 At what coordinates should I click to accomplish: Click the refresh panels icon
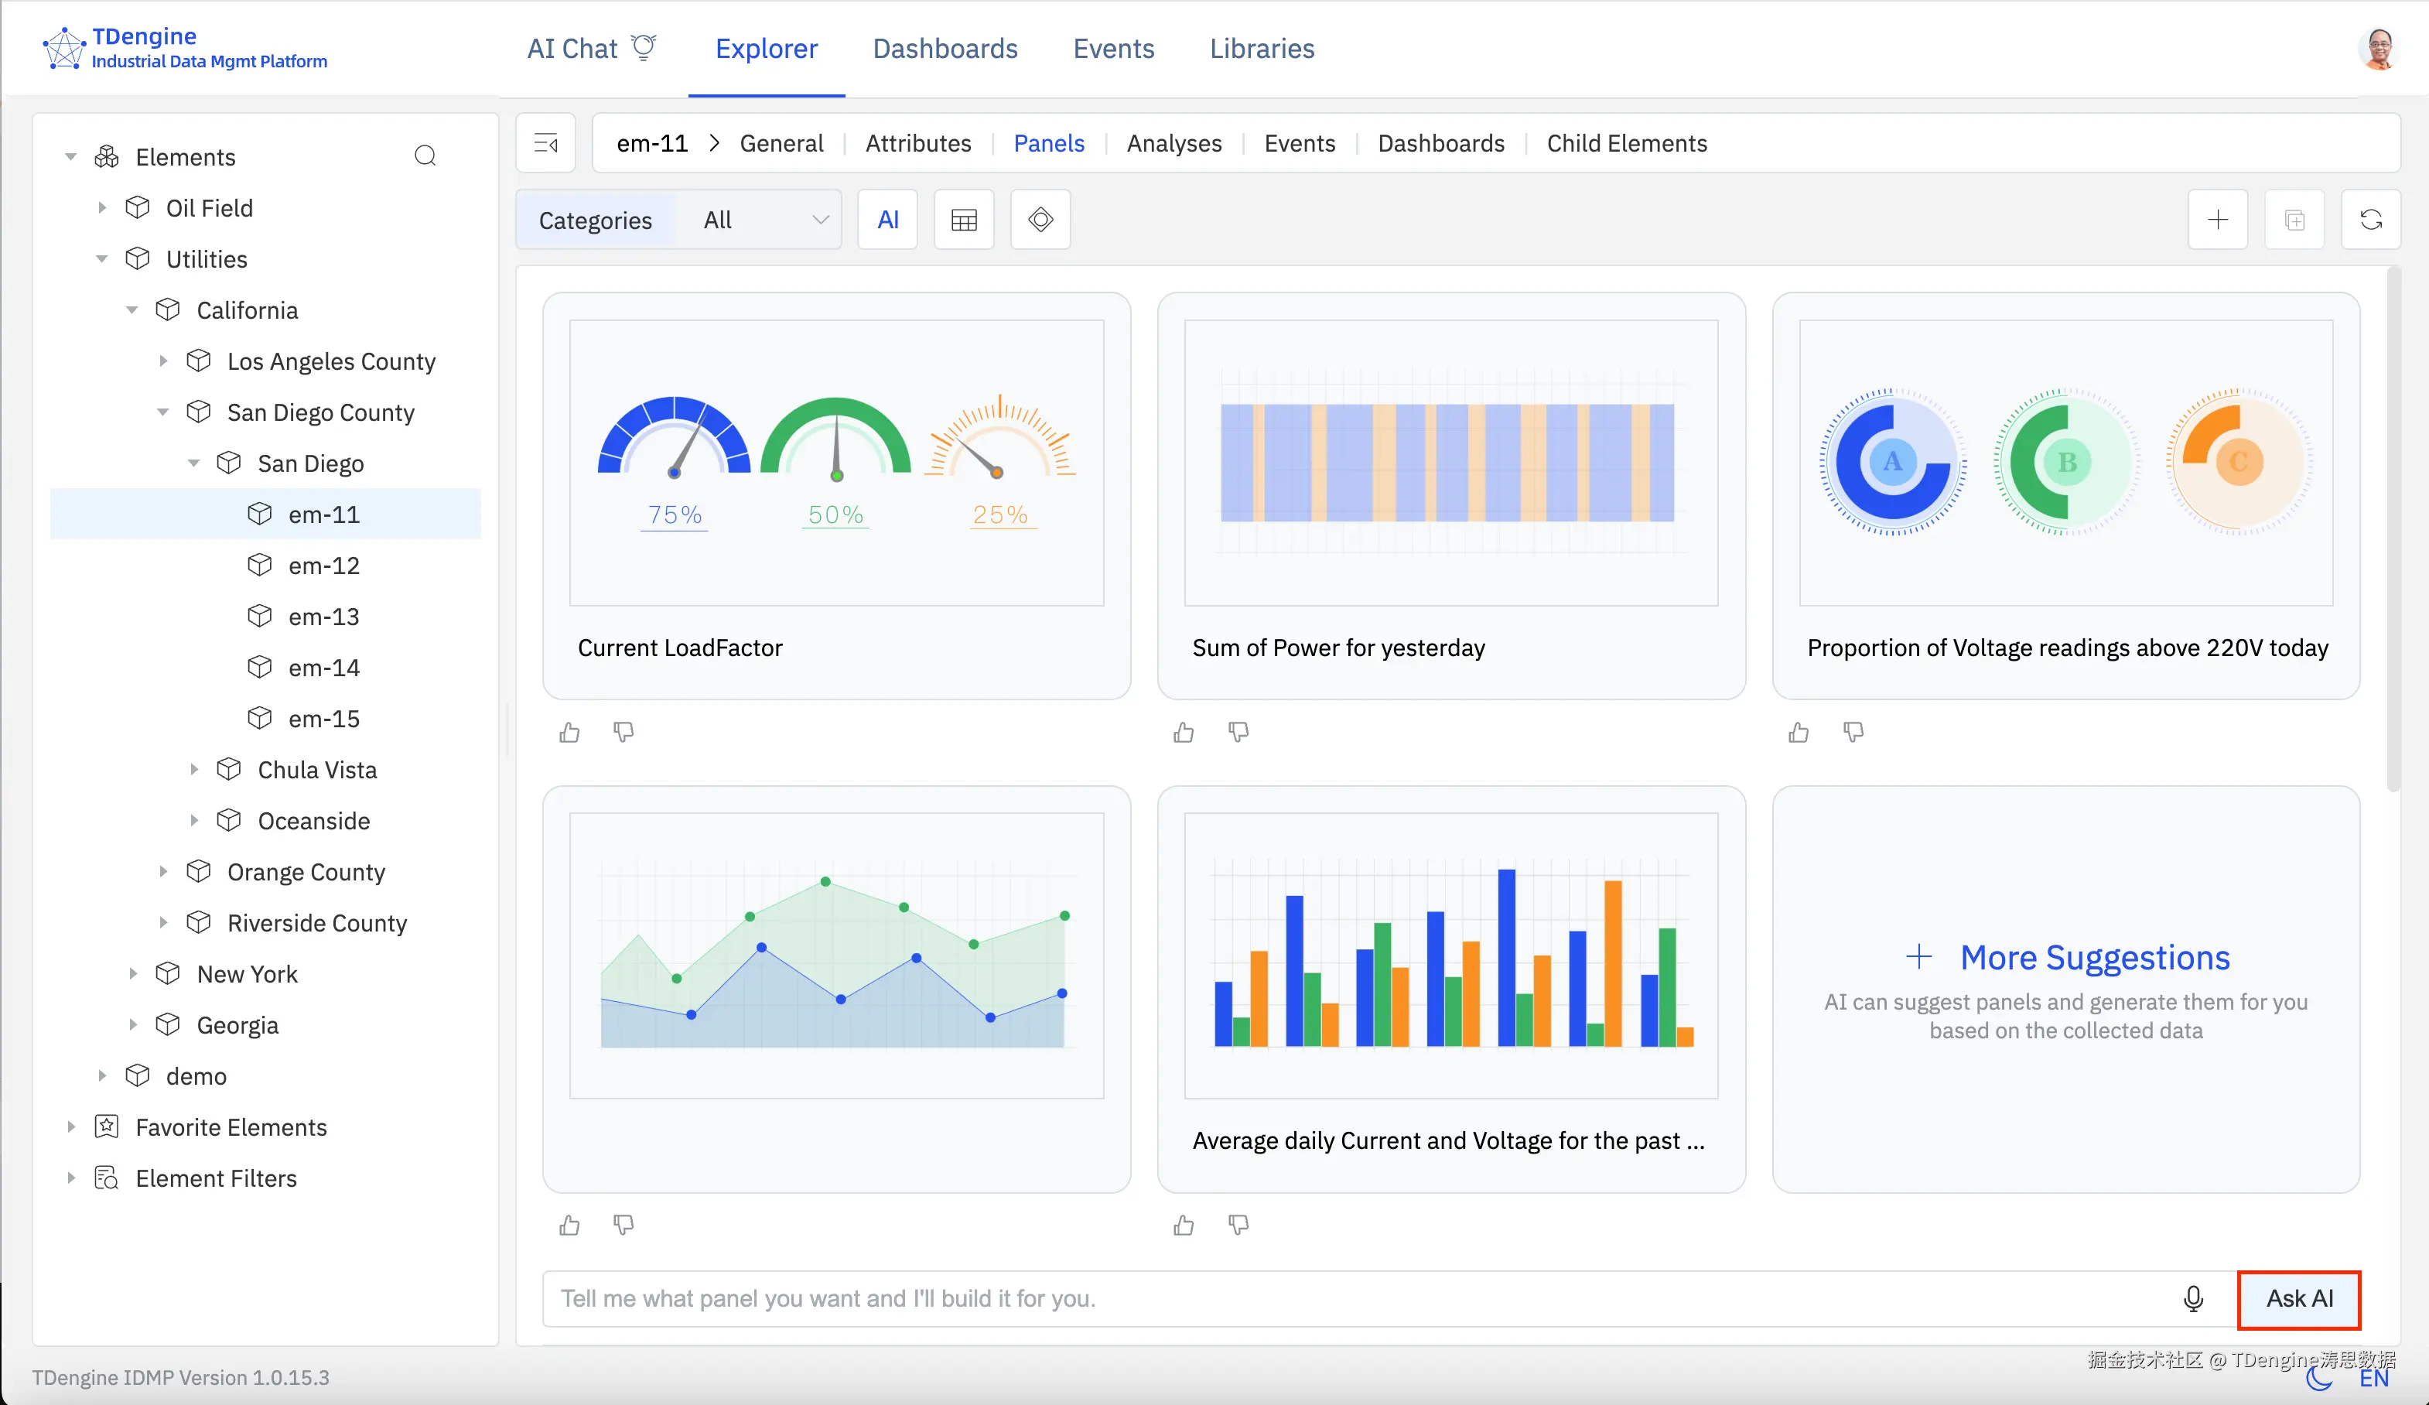[x=2370, y=220]
